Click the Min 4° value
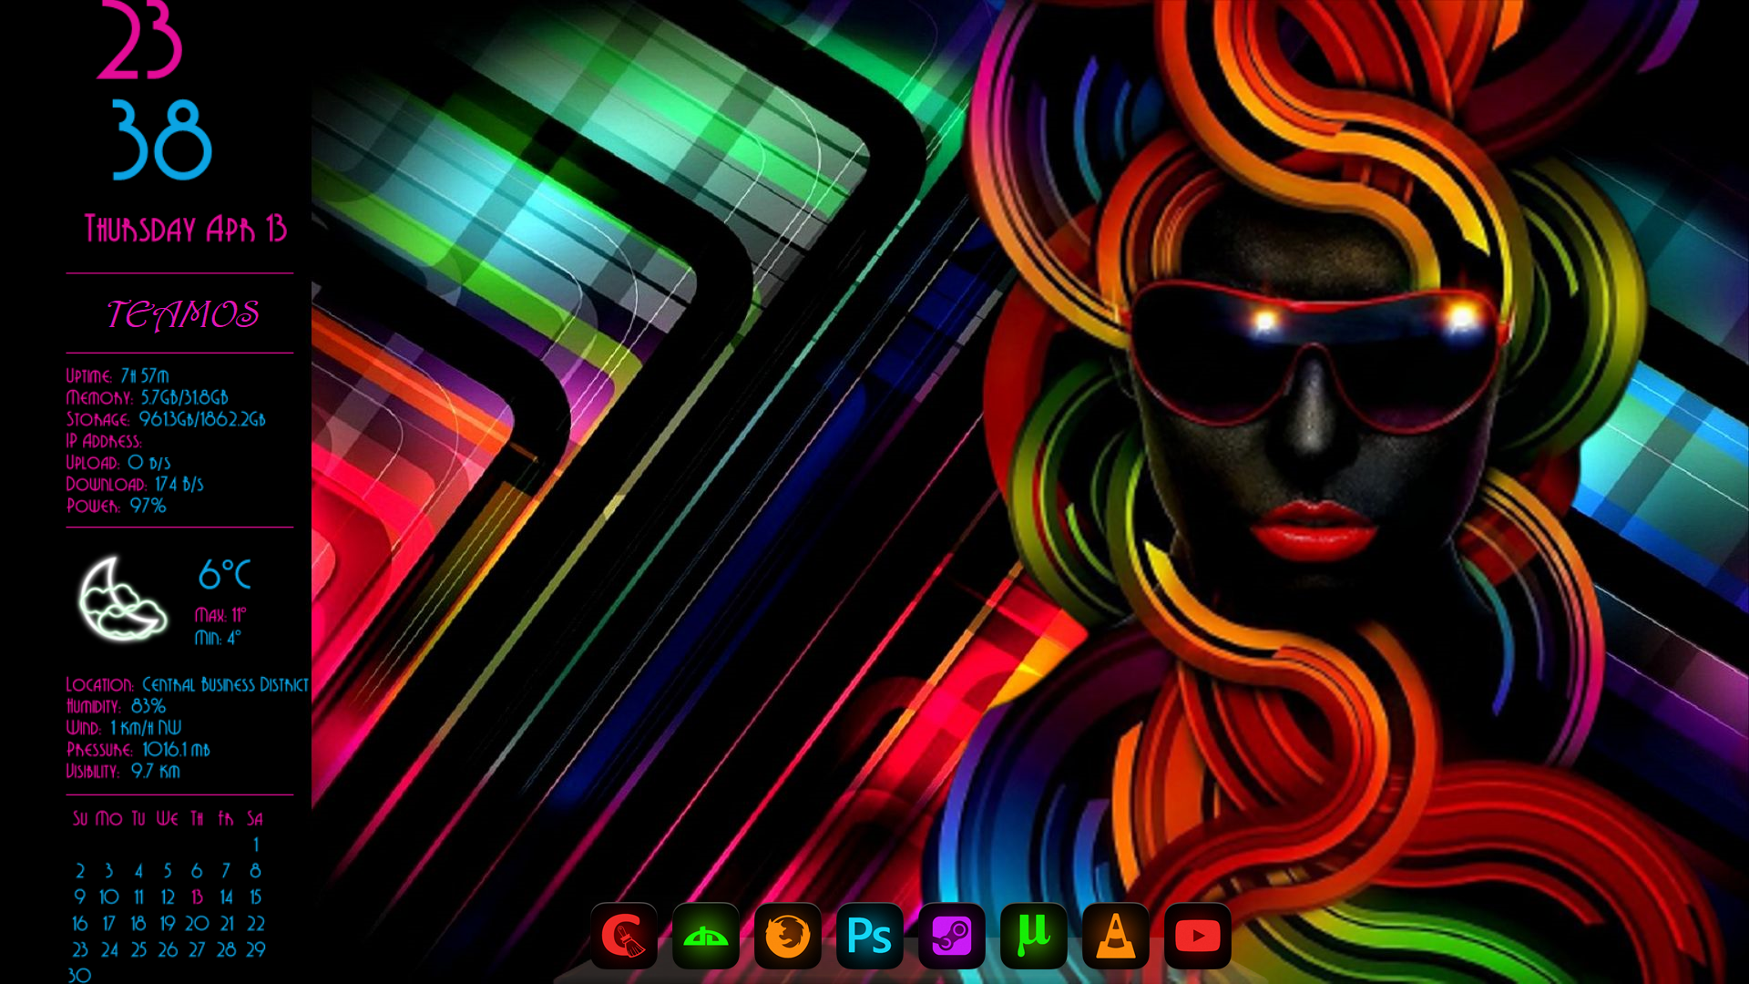 pyautogui.click(x=218, y=638)
